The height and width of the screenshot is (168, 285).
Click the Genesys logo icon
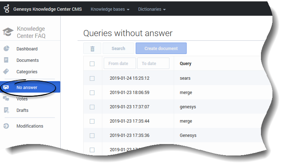point(6,9)
